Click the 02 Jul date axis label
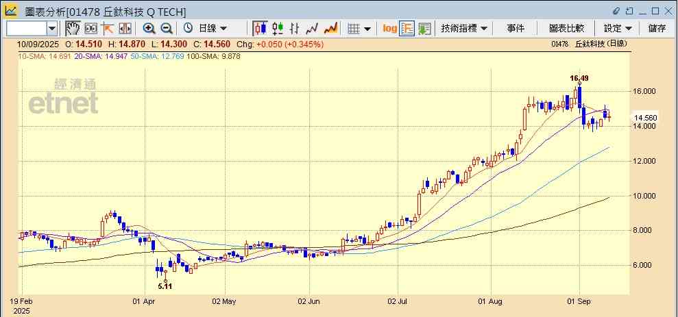The width and height of the screenshot is (678, 317). tap(398, 301)
